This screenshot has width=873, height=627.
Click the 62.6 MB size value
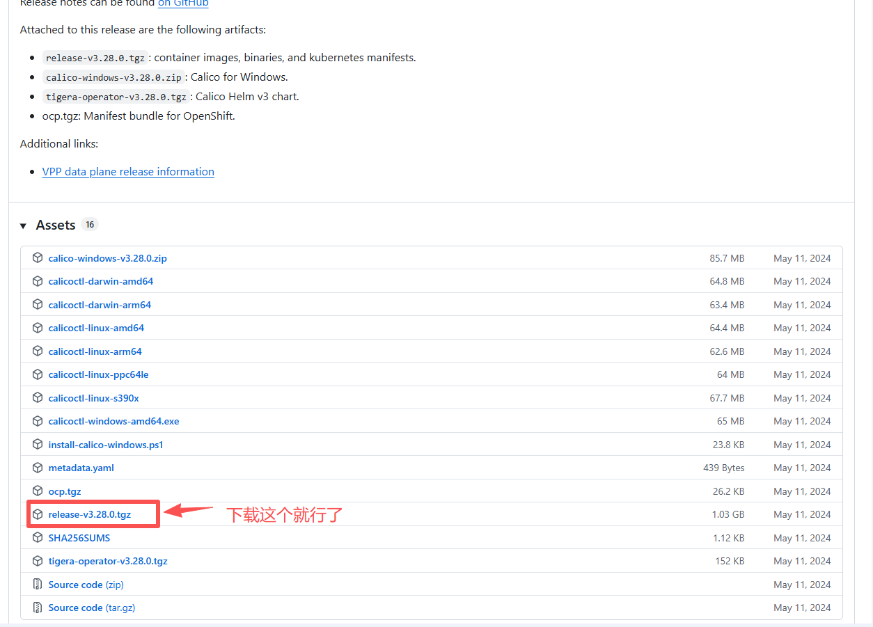point(727,351)
